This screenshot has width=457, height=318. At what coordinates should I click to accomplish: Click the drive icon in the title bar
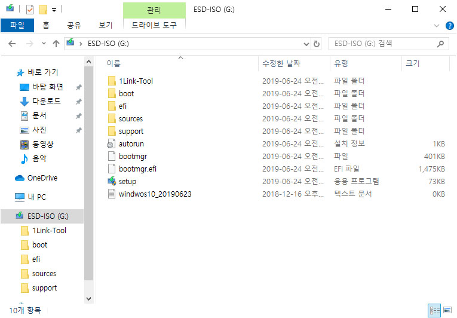coord(10,8)
